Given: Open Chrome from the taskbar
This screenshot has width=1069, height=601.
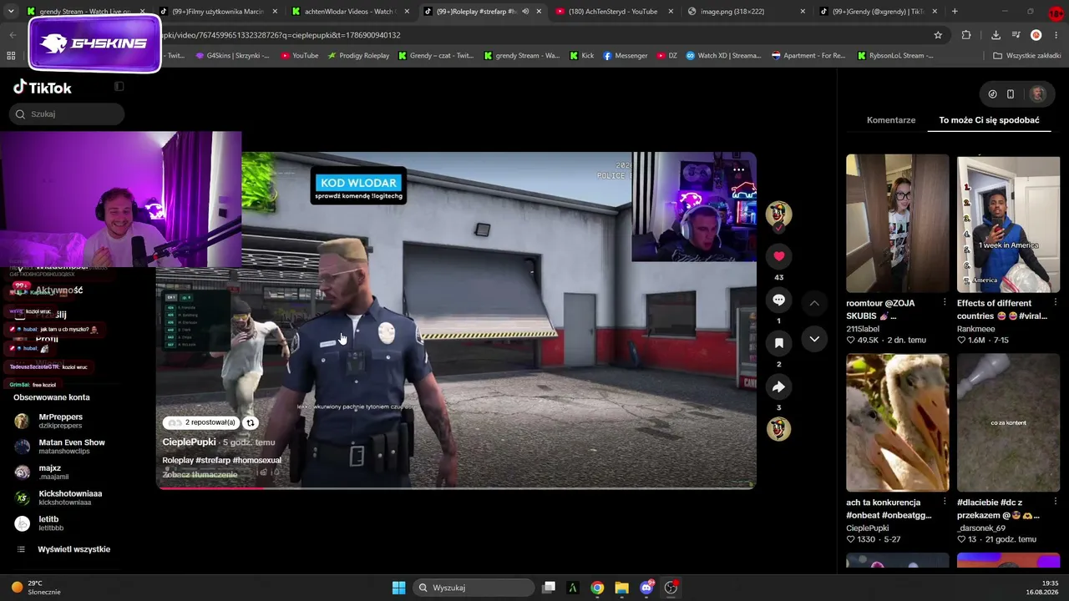Looking at the screenshot, I should [x=597, y=588].
